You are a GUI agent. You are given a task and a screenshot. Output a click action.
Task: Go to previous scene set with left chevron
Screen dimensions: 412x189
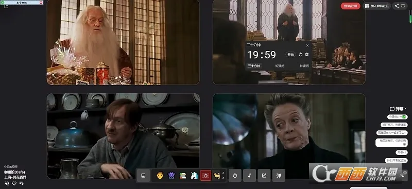pyautogui.click(x=223, y=173)
